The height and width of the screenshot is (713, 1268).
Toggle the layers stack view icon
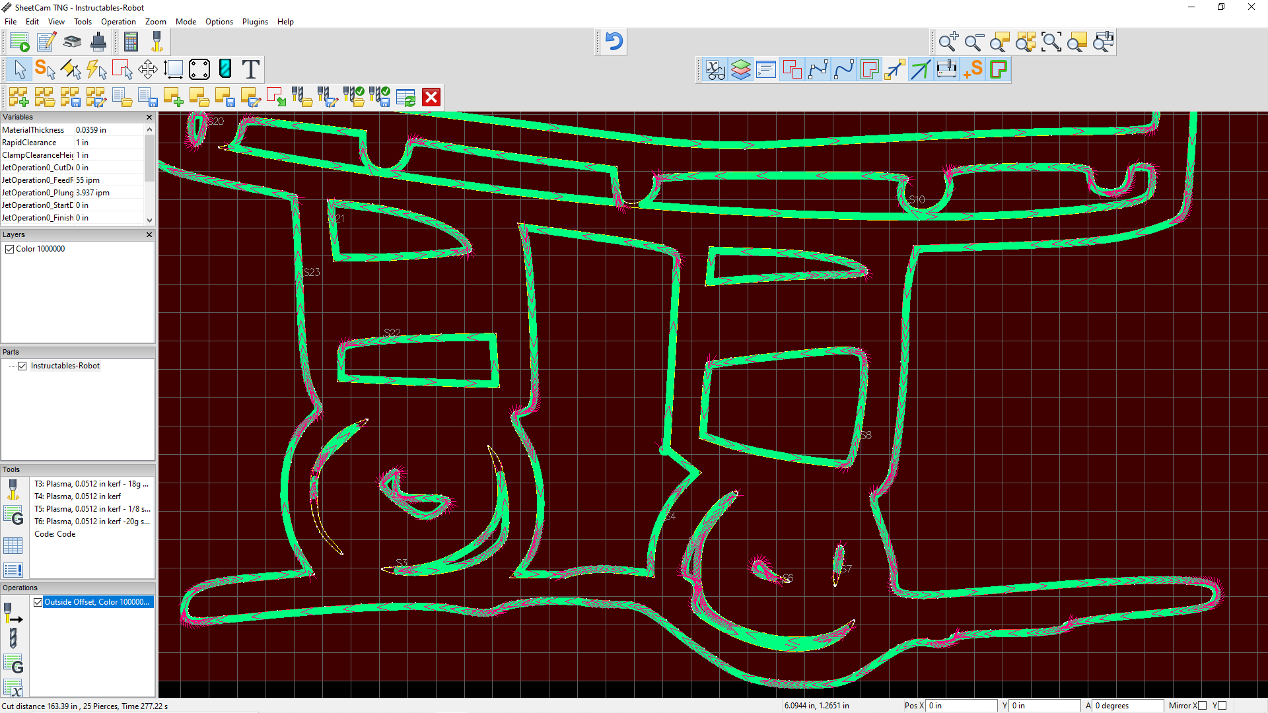[x=741, y=69]
